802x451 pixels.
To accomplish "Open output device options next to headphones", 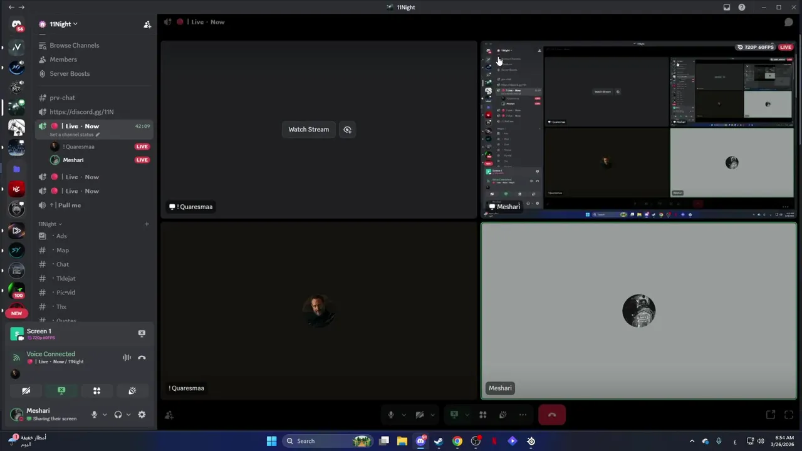I will [128, 415].
